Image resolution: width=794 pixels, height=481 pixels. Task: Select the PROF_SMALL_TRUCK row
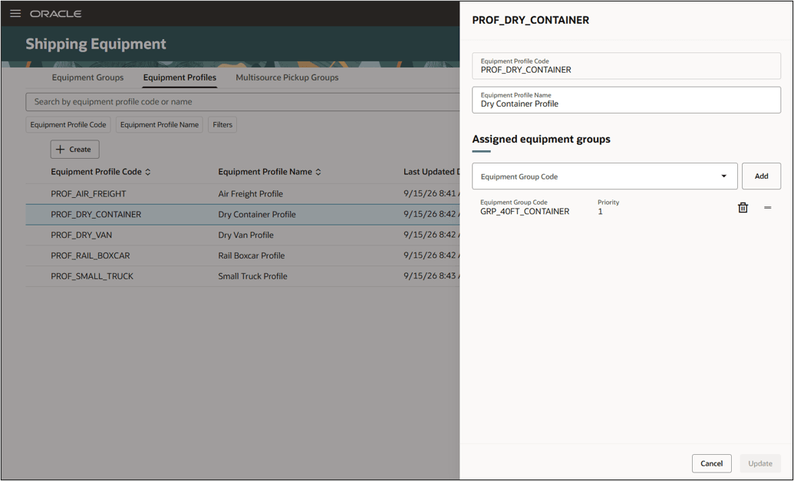coord(242,276)
